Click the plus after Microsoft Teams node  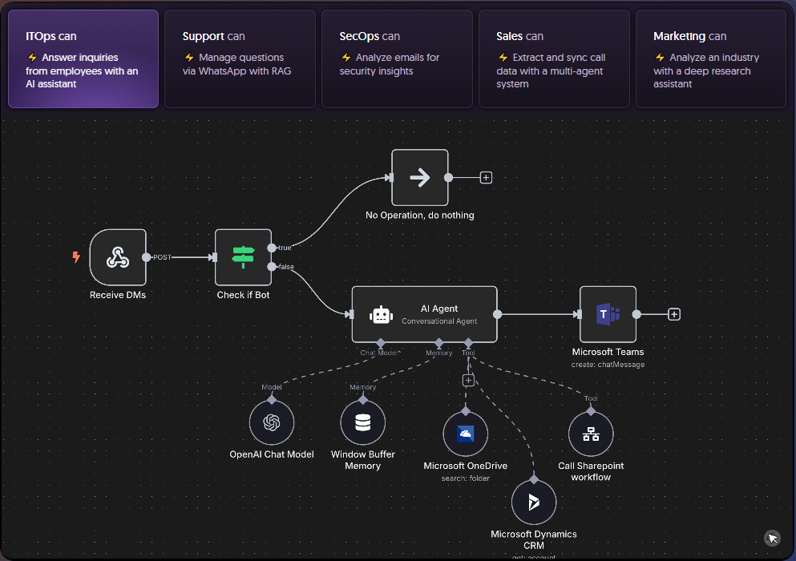673,314
